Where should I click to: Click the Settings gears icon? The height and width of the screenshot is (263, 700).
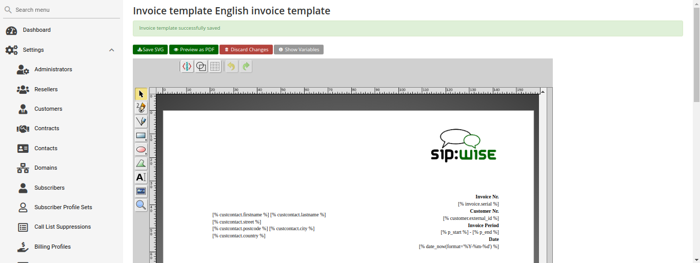[x=11, y=50]
